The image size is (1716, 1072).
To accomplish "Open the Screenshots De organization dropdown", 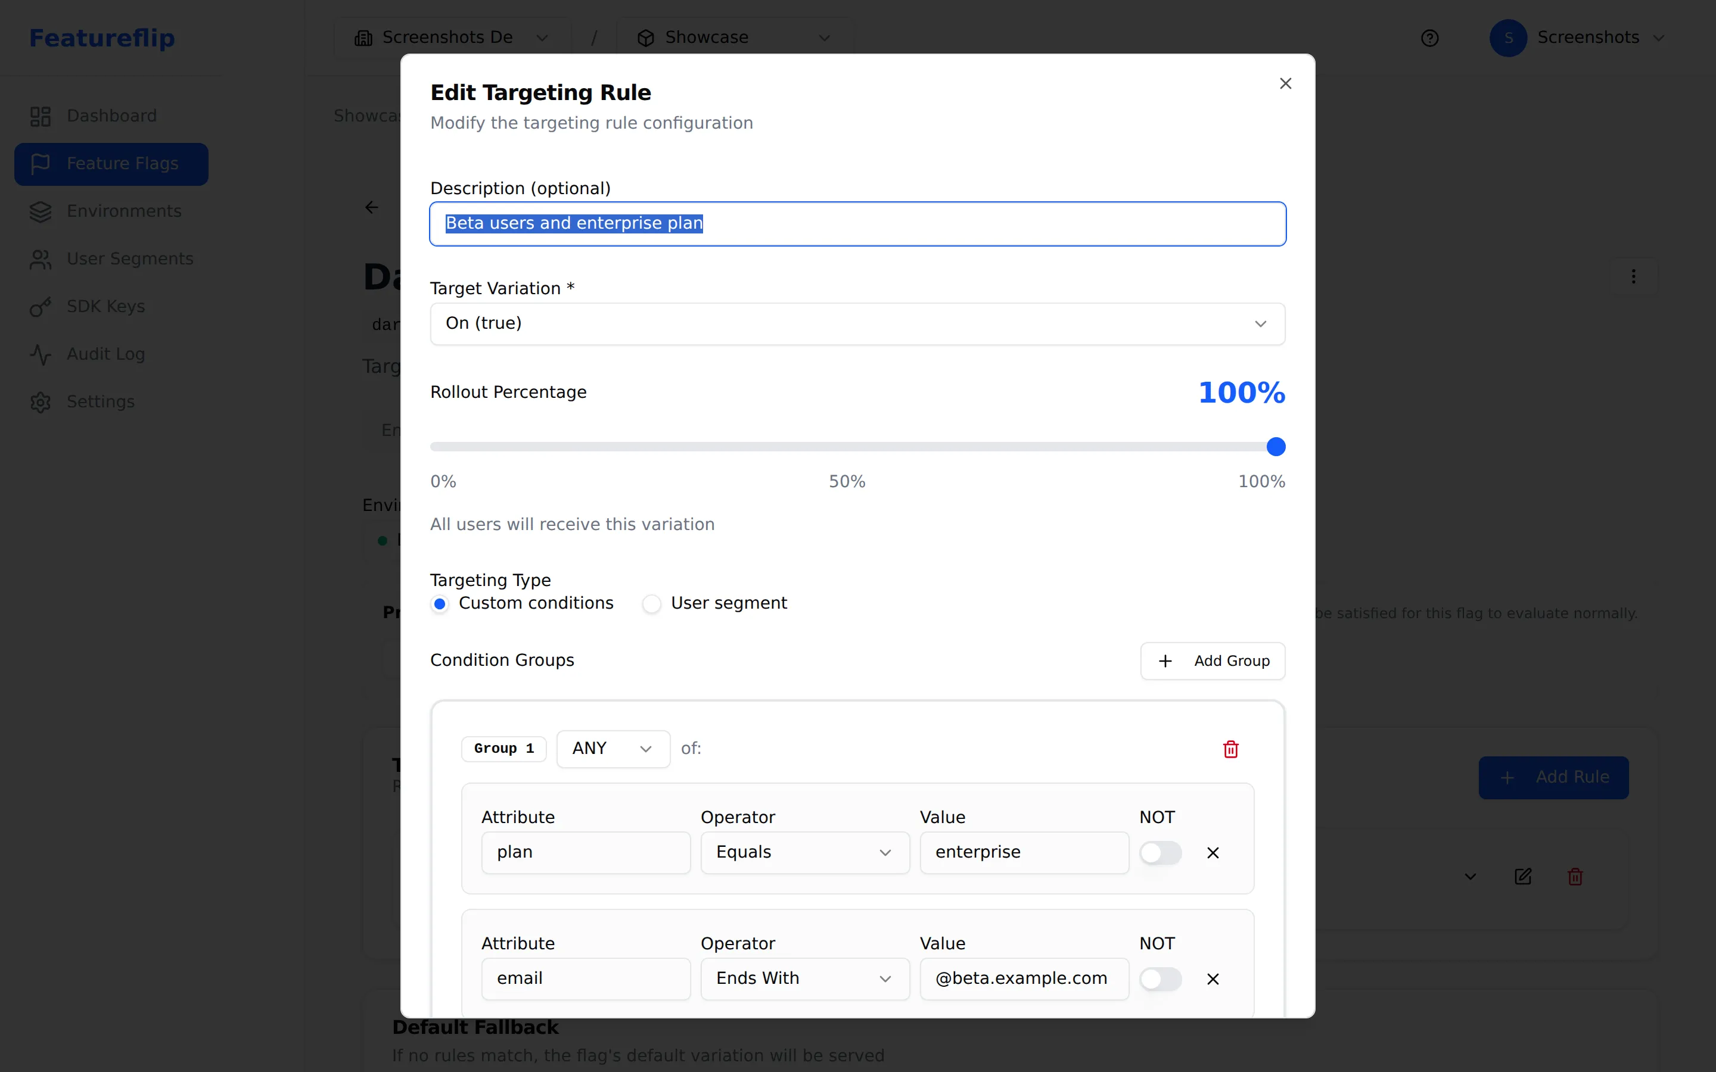I will pyautogui.click(x=452, y=38).
